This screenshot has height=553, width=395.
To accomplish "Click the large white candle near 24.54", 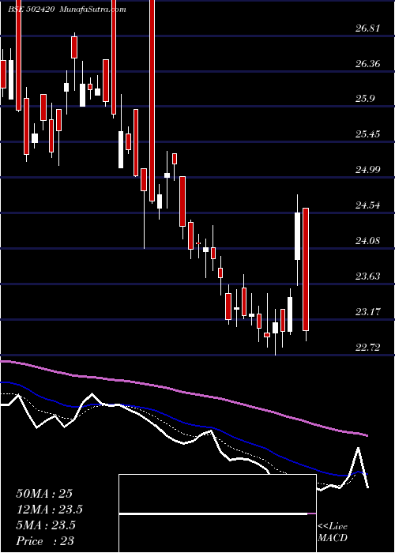I will click(x=297, y=236).
